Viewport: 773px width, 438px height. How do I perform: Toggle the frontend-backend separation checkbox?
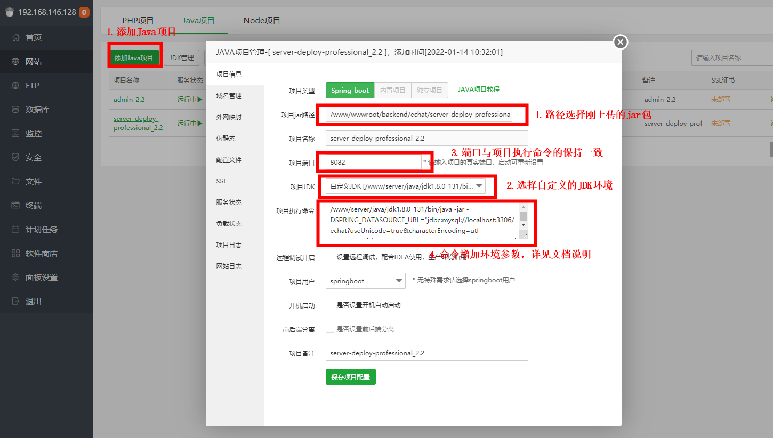tap(330, 329)
